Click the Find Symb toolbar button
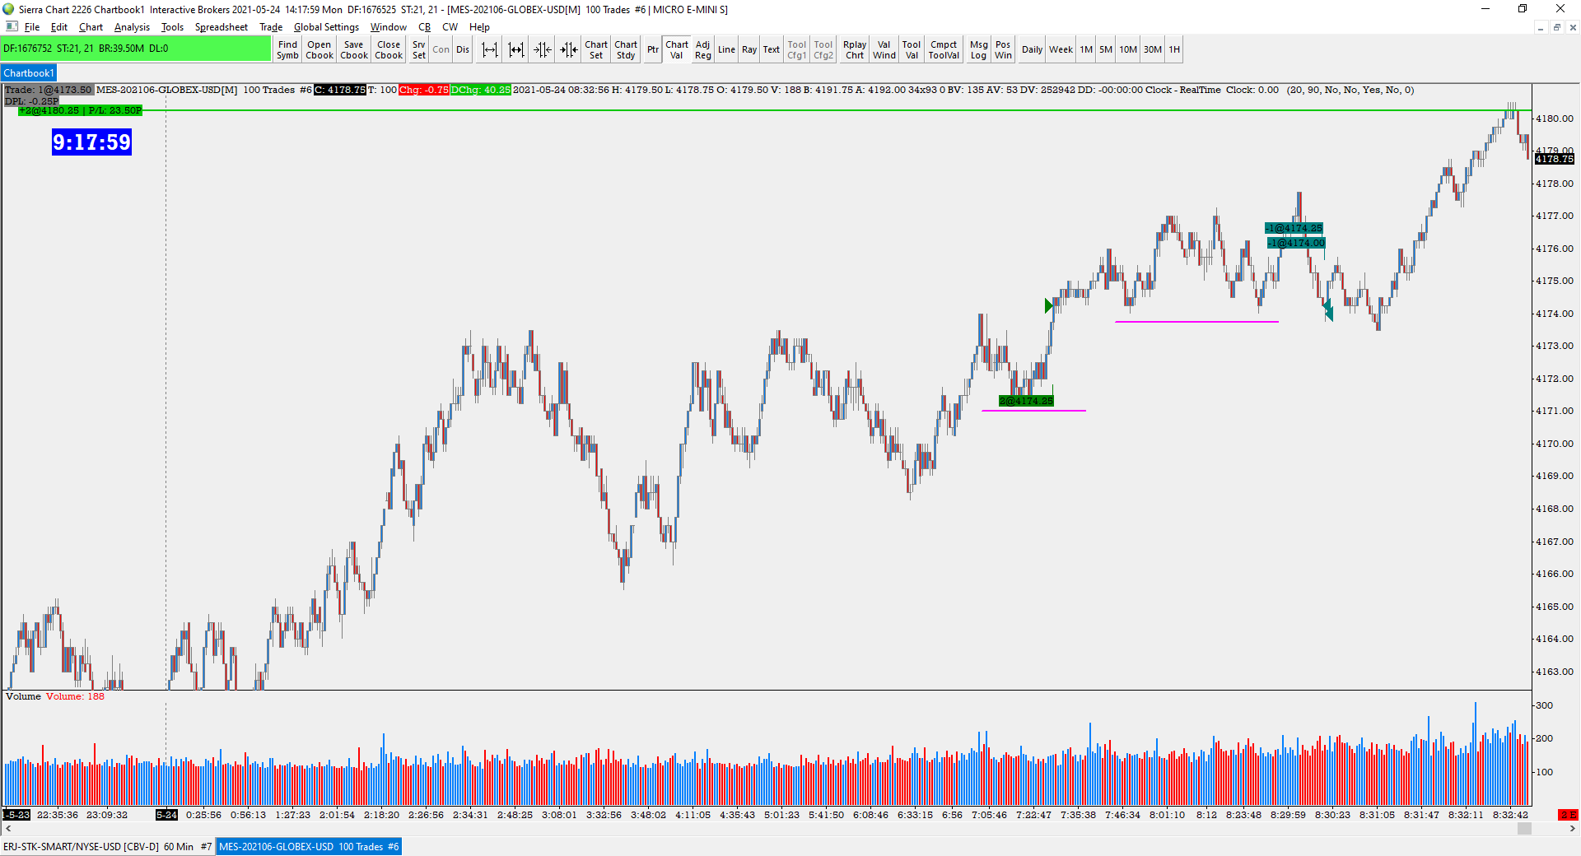The height and width of the screenshot is (856, 1581). pos(287,50)
